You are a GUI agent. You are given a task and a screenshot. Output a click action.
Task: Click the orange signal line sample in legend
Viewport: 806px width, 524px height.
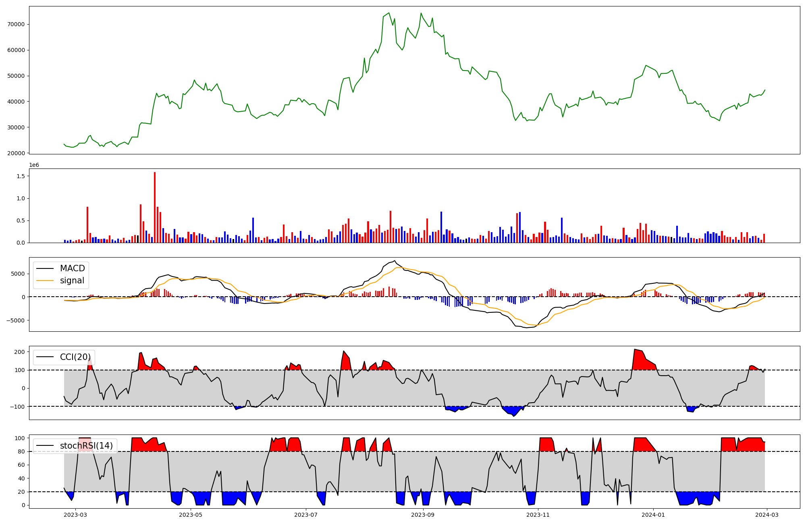pyautogui.click(x=45, y=281)
